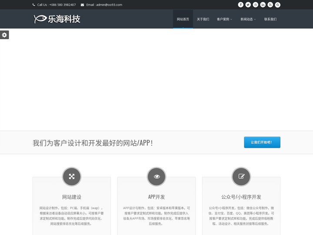Click the 让我们开始吧! button

point(262,142)
